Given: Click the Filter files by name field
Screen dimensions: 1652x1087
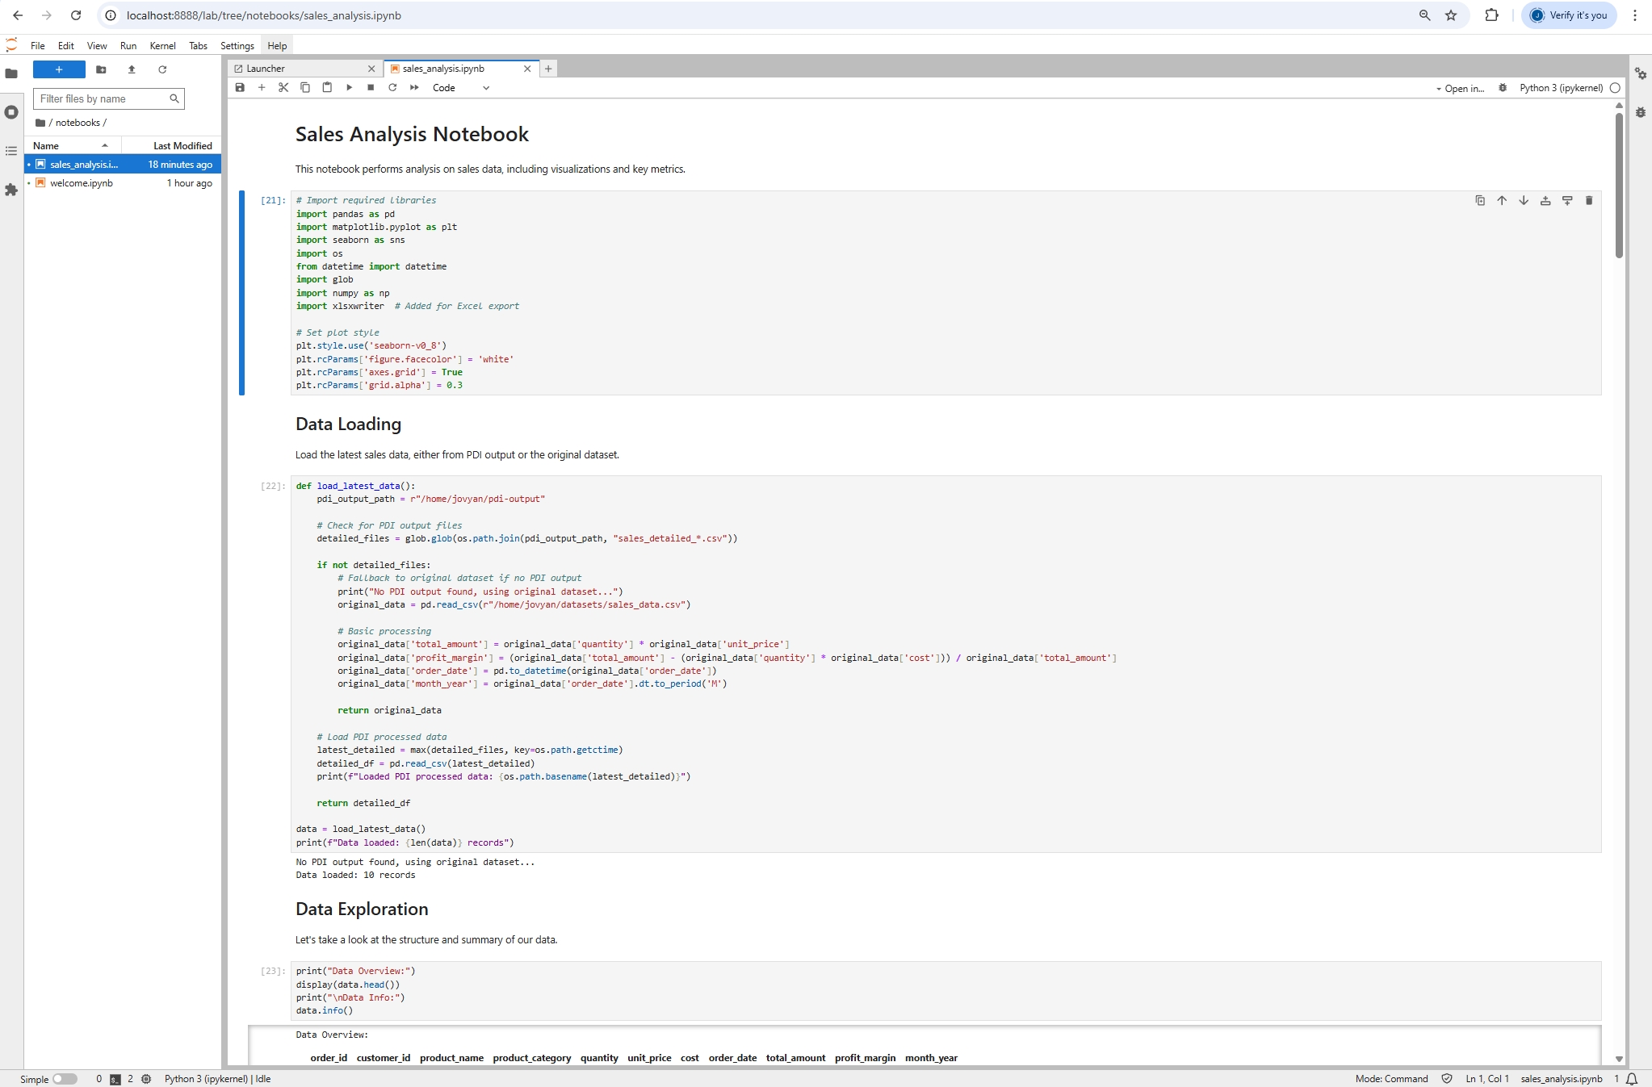Looking at the screenshot, I should [x=103, y=98].
